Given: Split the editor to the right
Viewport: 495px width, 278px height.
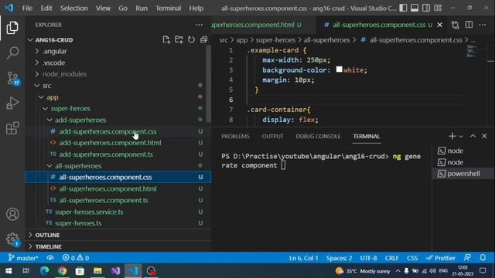Looking at the screenshot, I should (469, 25).
